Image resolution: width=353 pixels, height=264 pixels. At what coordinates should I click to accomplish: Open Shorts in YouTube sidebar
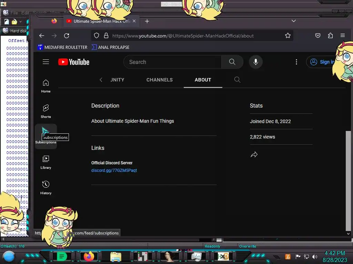[x=46, y=112]
